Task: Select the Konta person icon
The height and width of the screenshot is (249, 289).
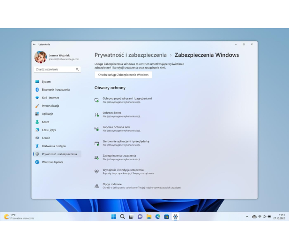Action: 37,122
